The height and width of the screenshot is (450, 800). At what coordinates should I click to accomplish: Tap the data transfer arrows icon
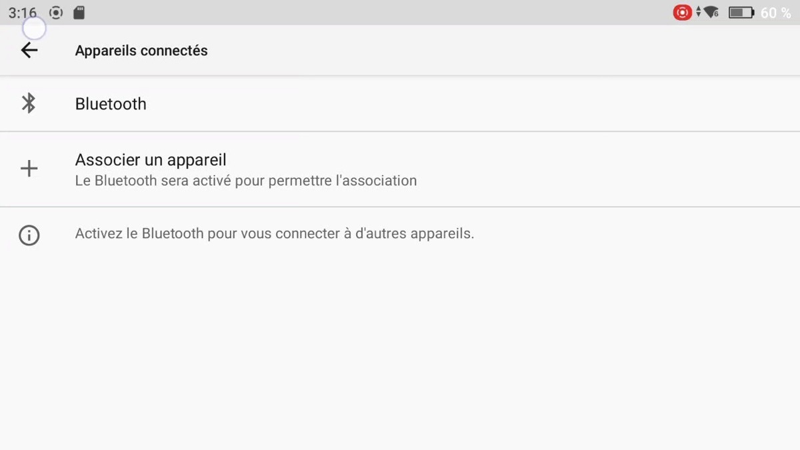pyautogui.click(x=698, y=13)
